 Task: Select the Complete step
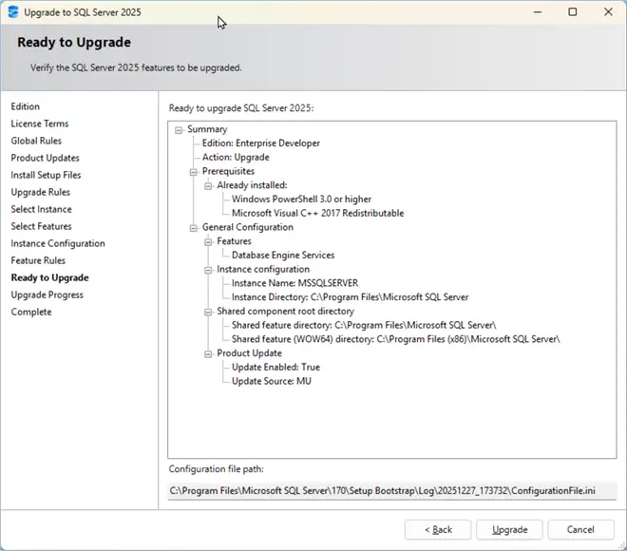click(31, 312)
